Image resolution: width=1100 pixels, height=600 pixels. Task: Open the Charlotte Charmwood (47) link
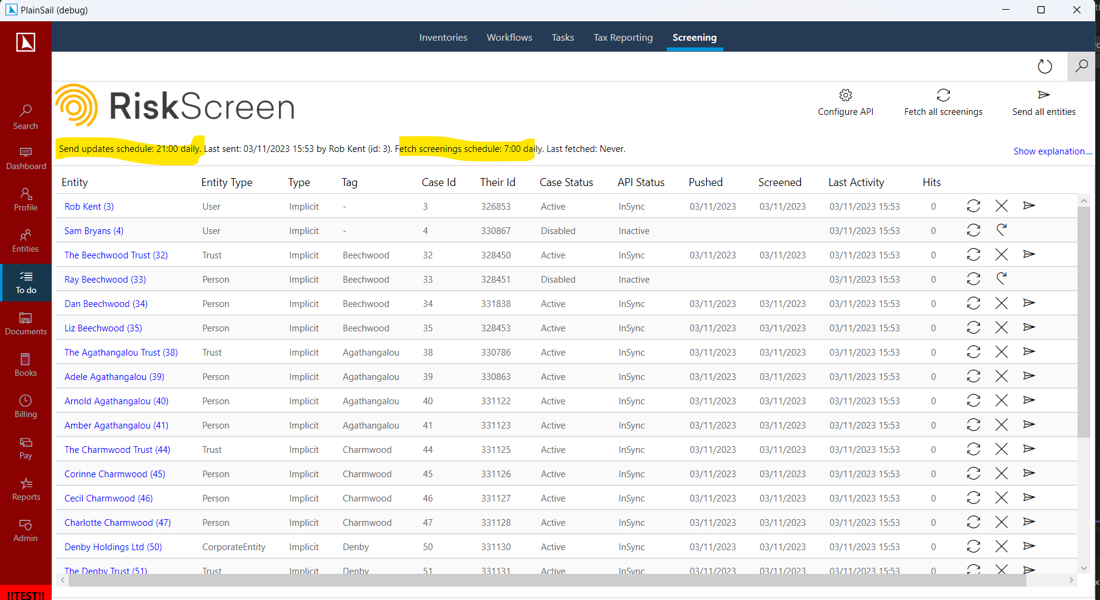pos(118,523)
